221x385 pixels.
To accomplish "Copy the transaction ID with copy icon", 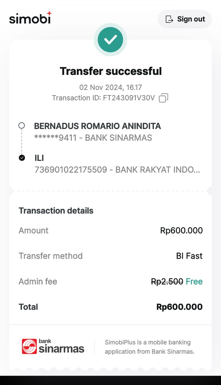I will tap(163, 98).
